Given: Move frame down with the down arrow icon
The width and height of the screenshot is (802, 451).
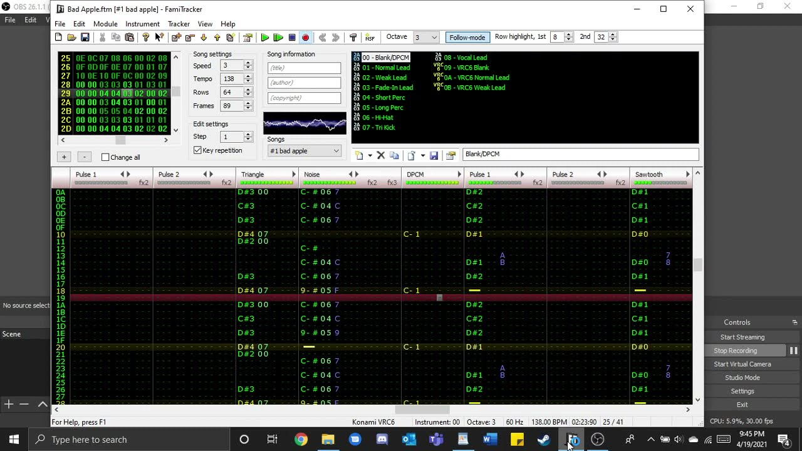Looking at the screenshot, I should pos(204,38).
